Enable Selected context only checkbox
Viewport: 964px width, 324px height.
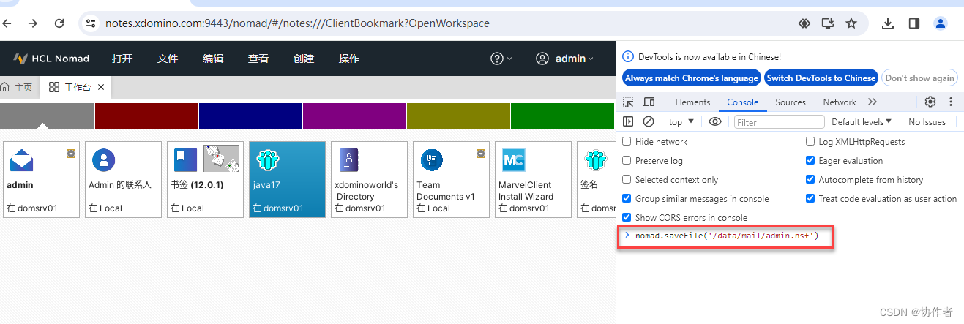click(627, 180)
